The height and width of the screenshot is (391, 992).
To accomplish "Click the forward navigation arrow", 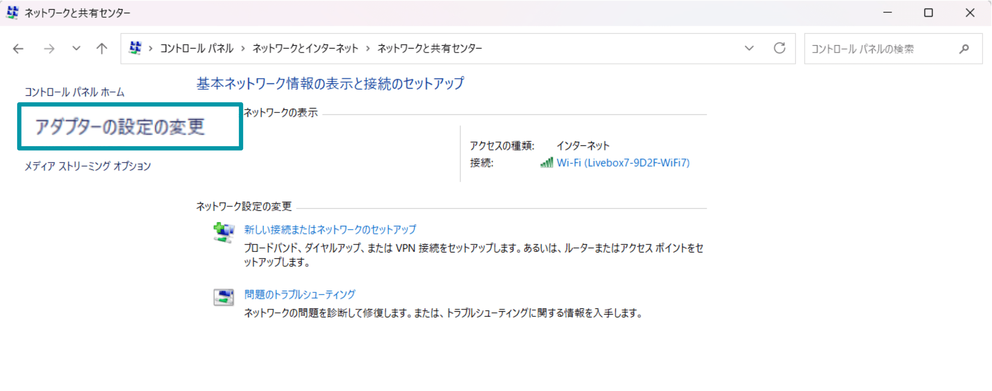I will (x=49, y=49).
